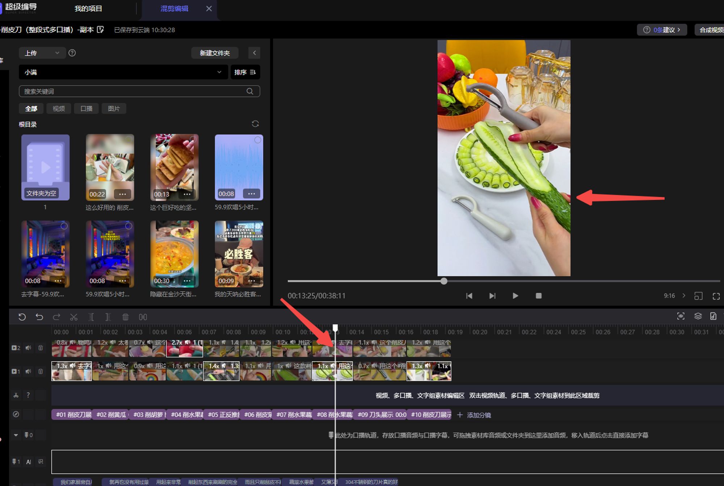Click the undo arrow in timeline toolbar
This screenshot has width=724, height=486.
click(39, 317)
